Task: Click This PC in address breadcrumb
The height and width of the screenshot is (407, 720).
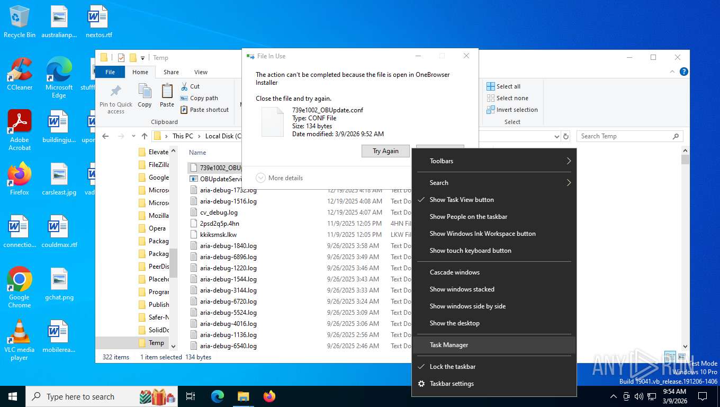Action: 183,136
